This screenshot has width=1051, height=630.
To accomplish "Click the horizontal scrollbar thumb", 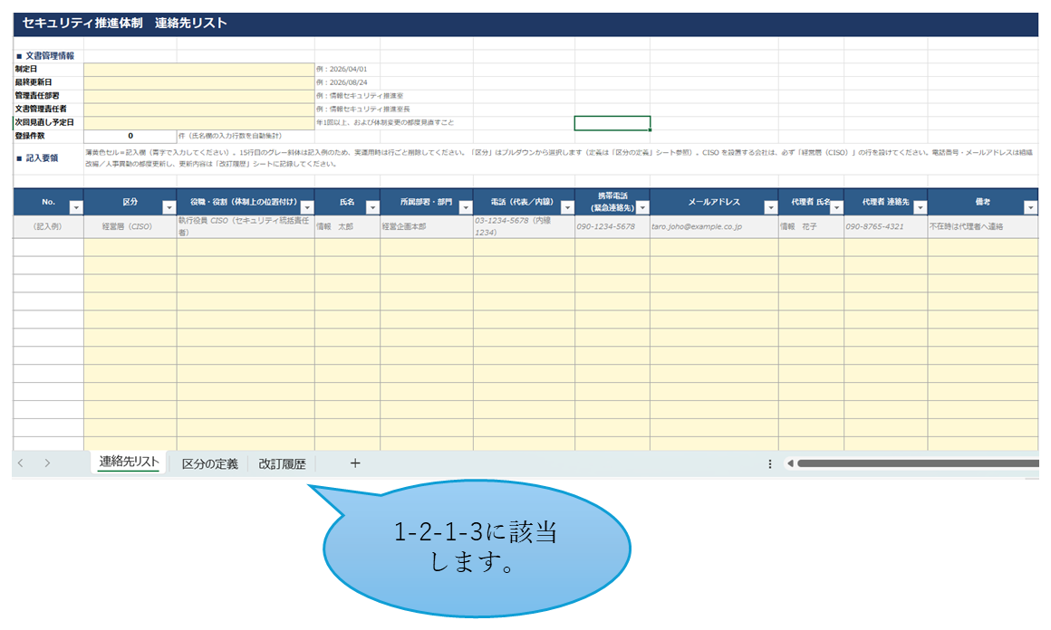I will pos(918,463).
